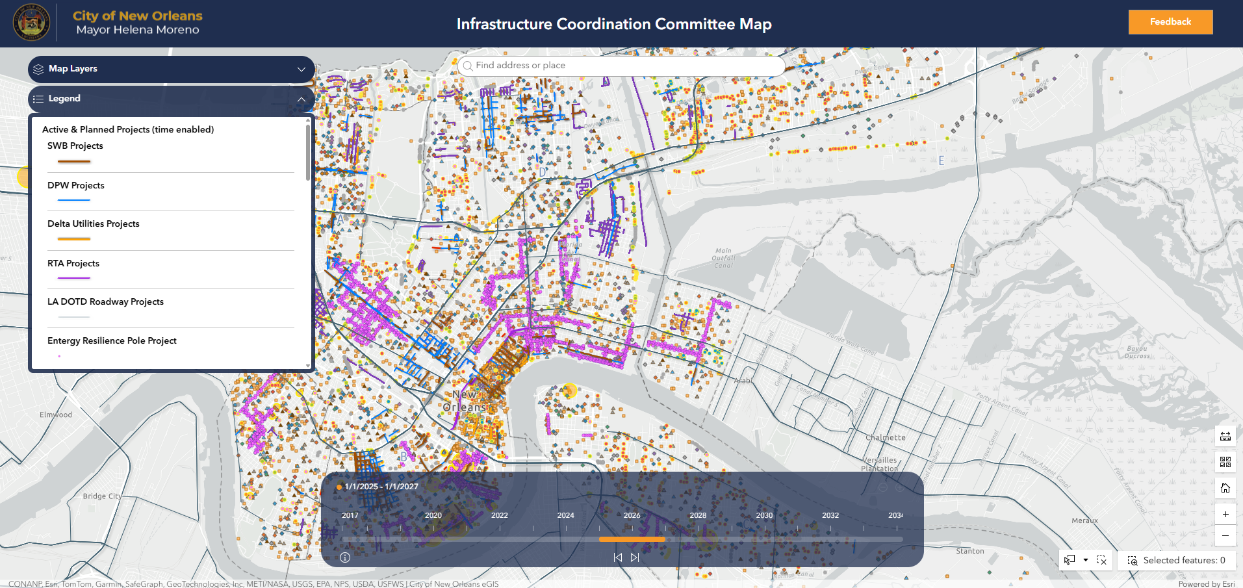Click the Legend panel scrollbar

[x=308, y=151]
